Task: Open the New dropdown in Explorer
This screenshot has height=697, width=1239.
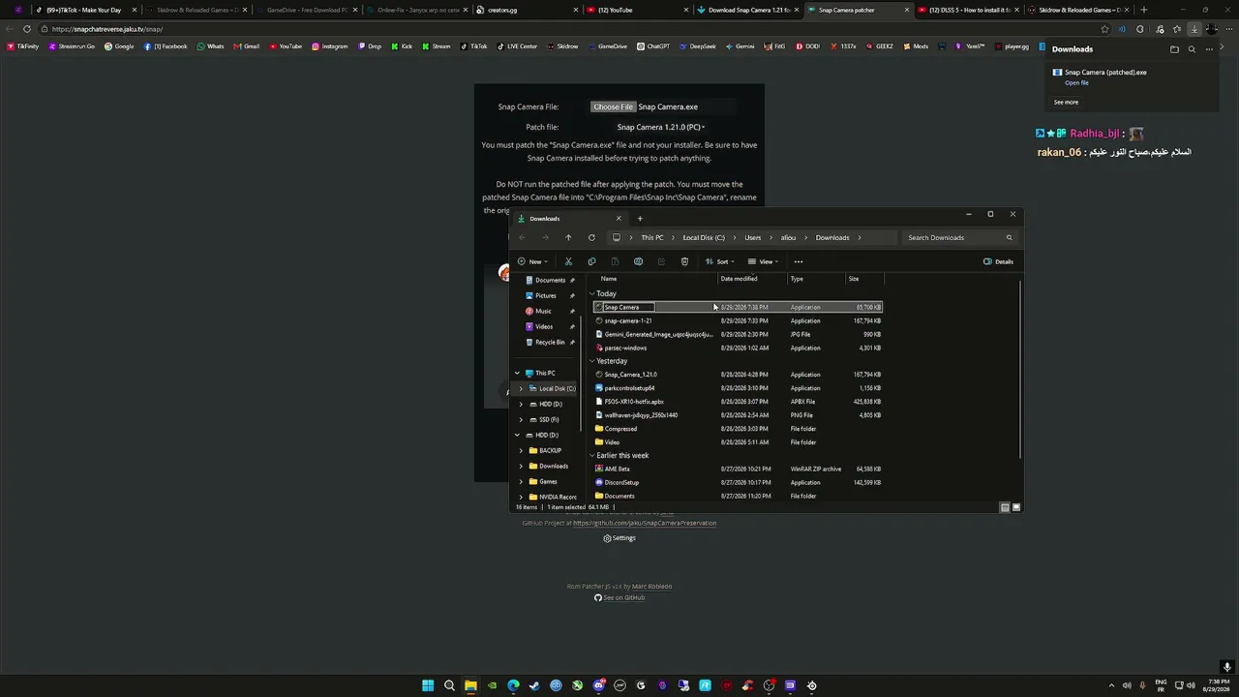Action: tap(532, 261)
